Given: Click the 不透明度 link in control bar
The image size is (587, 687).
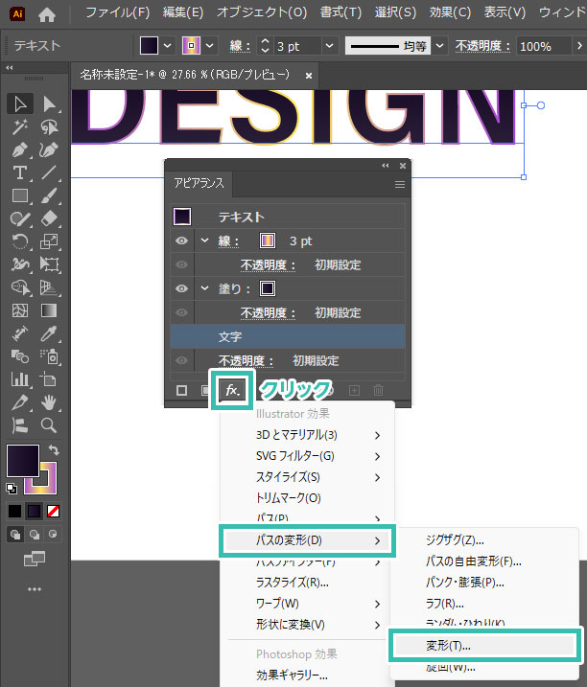Looking at the screenshot, I should click(x=483, y=46).
